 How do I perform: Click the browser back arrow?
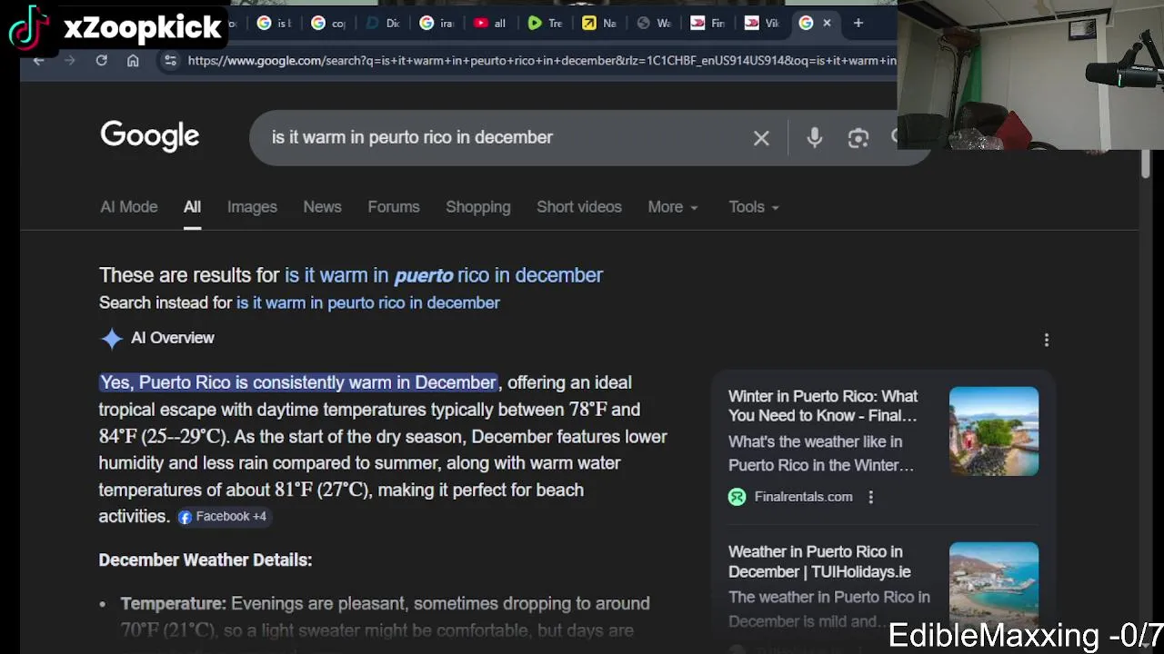(38, 60)
